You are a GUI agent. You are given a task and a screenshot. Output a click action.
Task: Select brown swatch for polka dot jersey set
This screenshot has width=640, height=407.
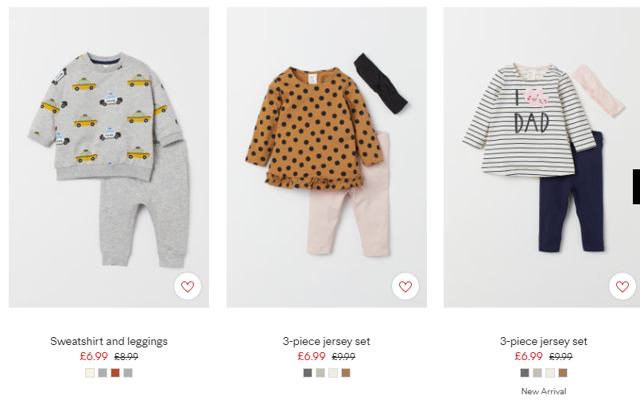click(x=346, y=373)
